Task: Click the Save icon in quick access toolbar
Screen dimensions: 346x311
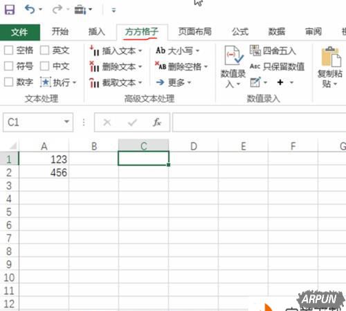Action: coord(10,10)
